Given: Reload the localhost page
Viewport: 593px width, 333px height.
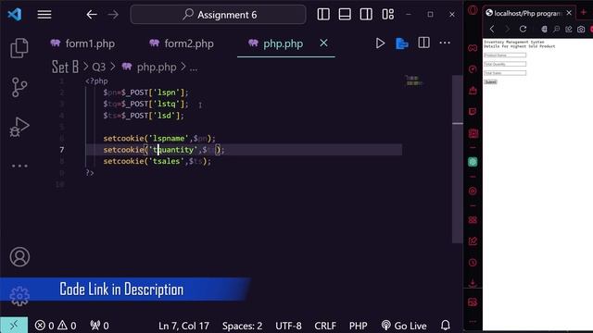Looking at the screenshot, I should pyautogui.click(x=523, y=29).
